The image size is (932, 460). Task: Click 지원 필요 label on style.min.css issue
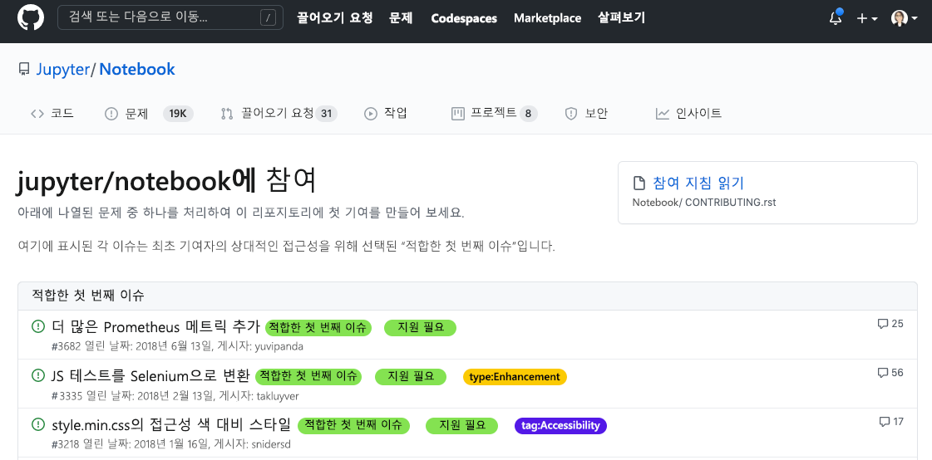pyautogui.click(x=461, y=426)
